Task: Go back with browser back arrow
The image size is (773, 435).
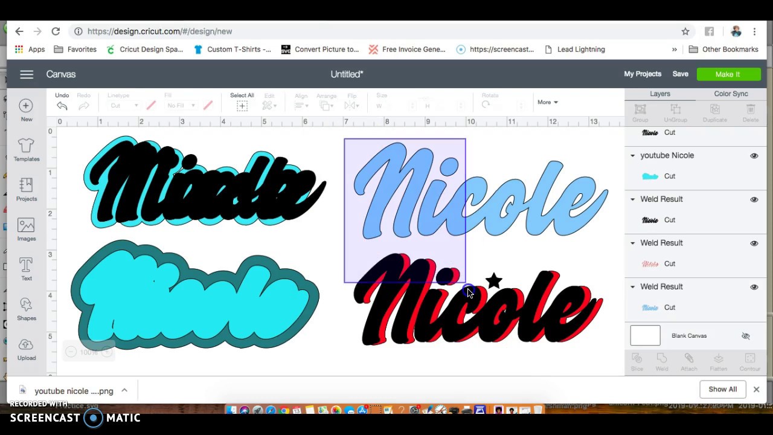Action: click(x=19, y=31)
